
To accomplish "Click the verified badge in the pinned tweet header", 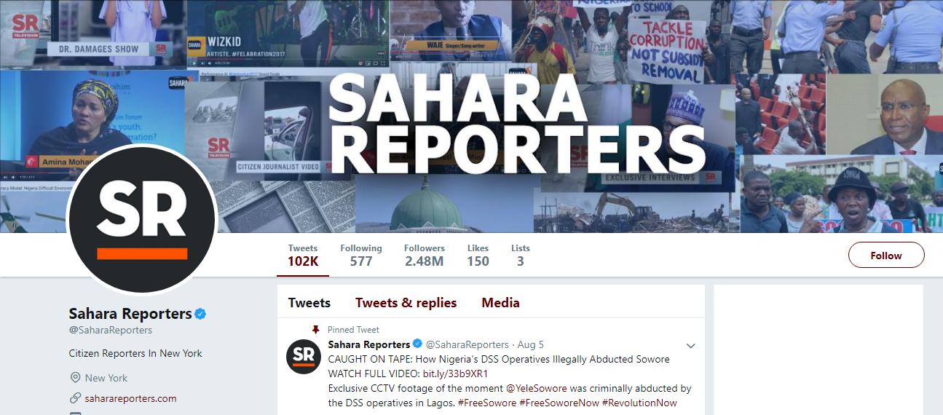I will (x=417, y=344).
